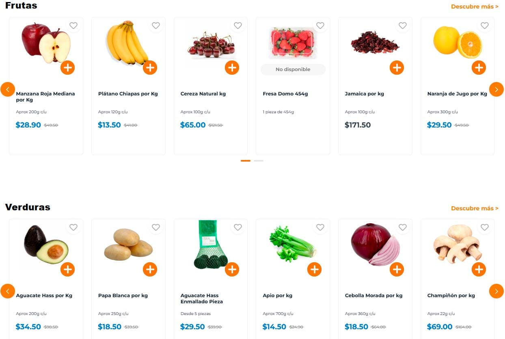Add Champiñón por kg to cart
This screenshot has width=505, height=339.
479,269
